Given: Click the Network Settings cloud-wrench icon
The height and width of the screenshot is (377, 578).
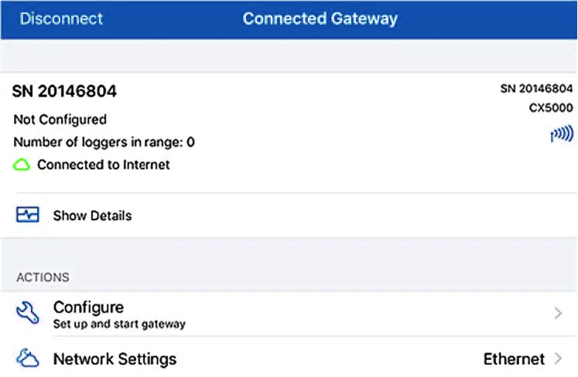Looking at the screenshot, I should tap(28, 358).
